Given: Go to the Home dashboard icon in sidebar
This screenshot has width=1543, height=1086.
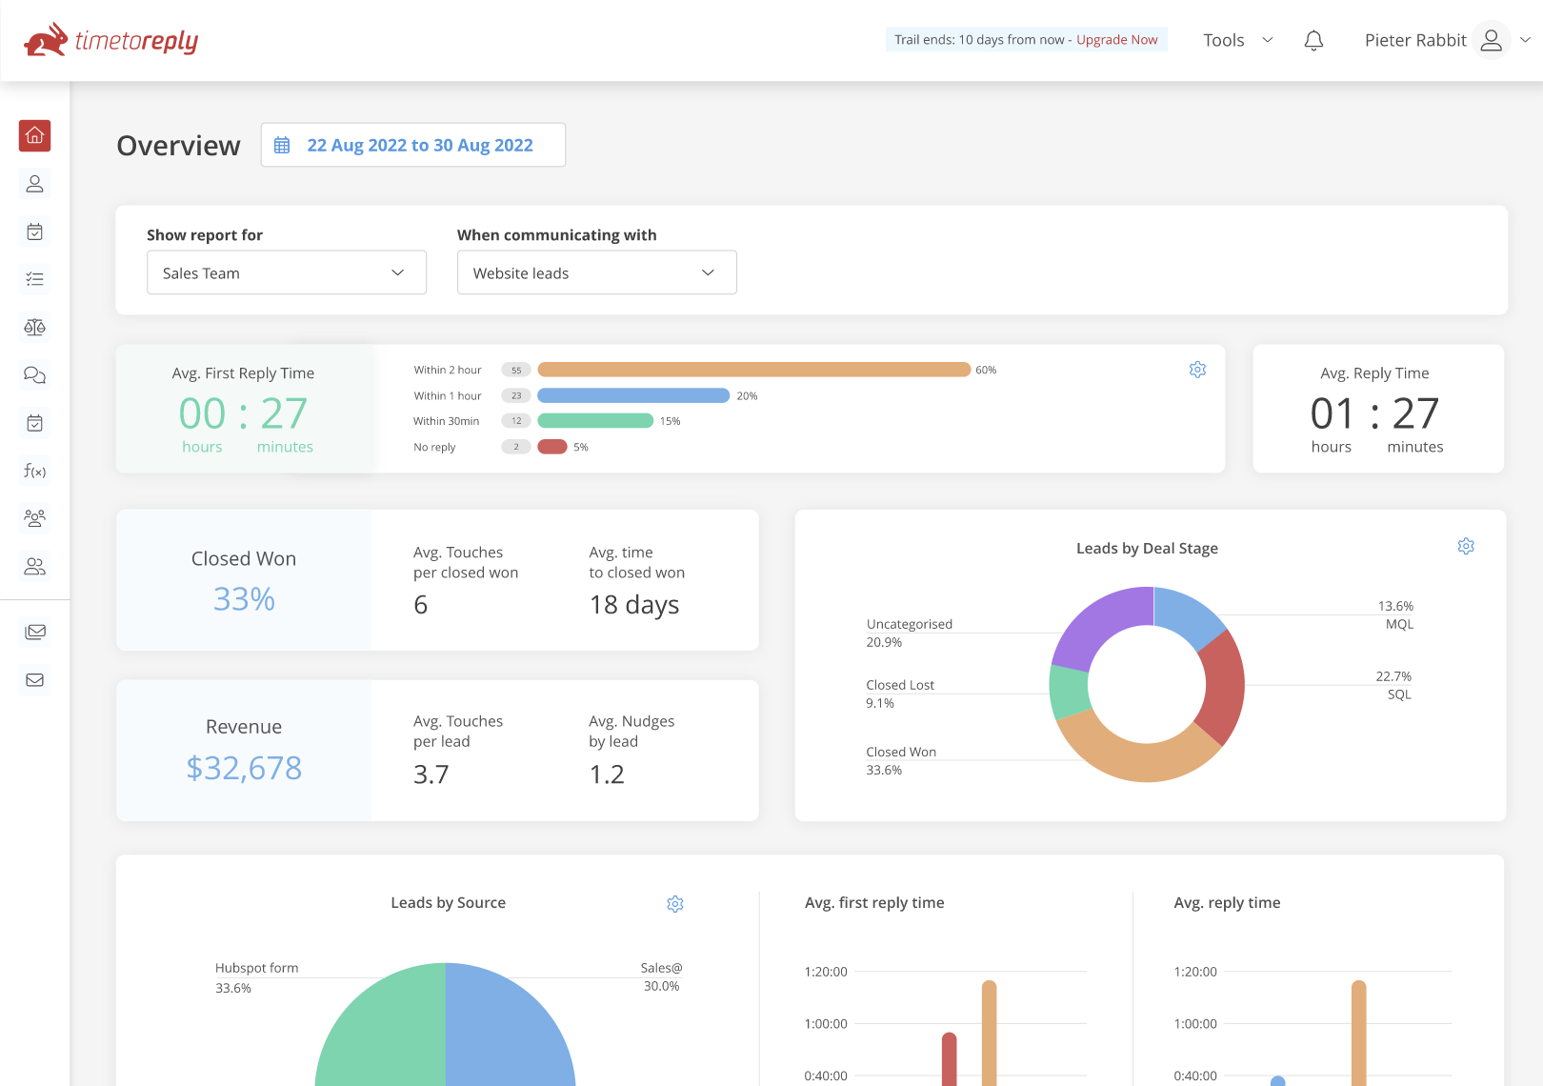Looking at the screenshot, I should (x=35, y=135).
